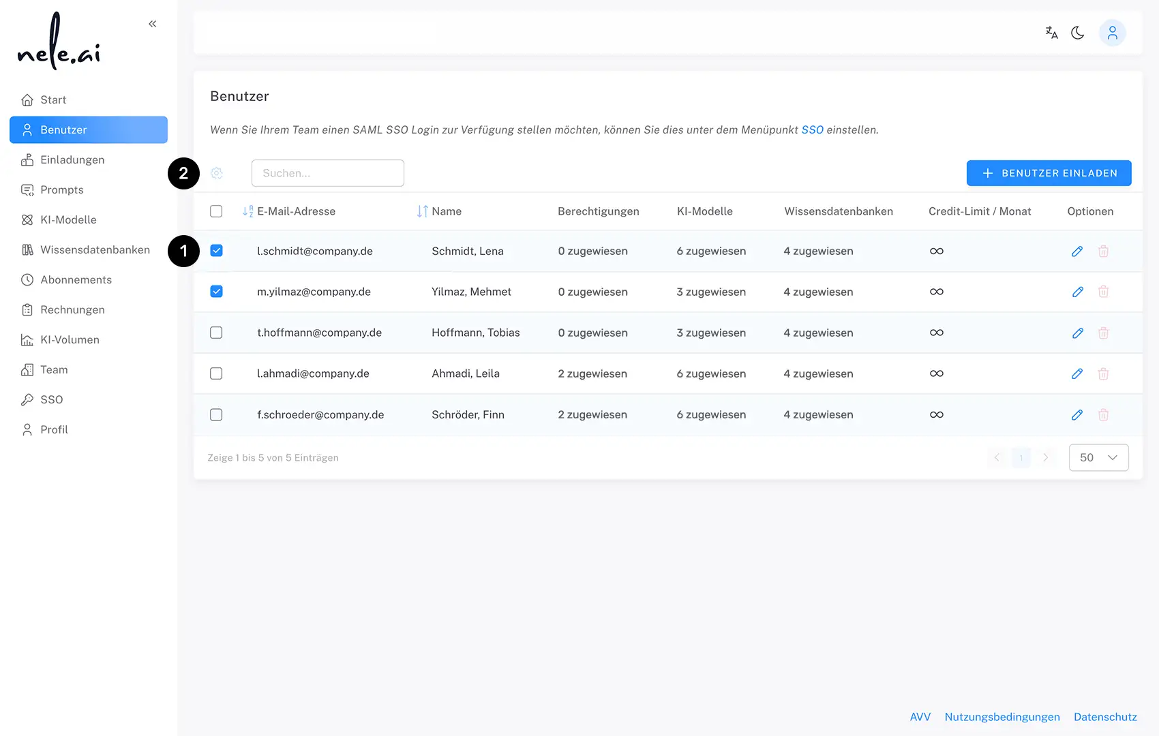This screenshot has height=736, width=1159.
Task: Click the infinity credit limit for Schröder, Finn
Action: [x=937, y=414]
